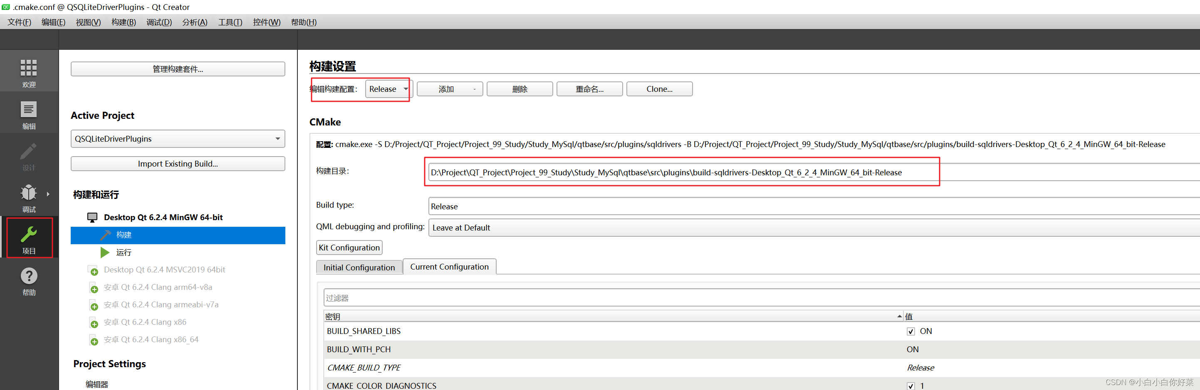The width and height of the screenshot is (1200, 390).
Task: Click the 过滤器 filter input field
Action: pos(512,297)
